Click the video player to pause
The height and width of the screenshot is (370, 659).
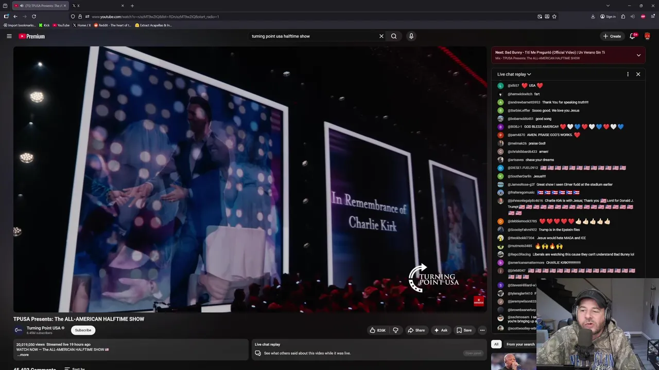point(250,179)
